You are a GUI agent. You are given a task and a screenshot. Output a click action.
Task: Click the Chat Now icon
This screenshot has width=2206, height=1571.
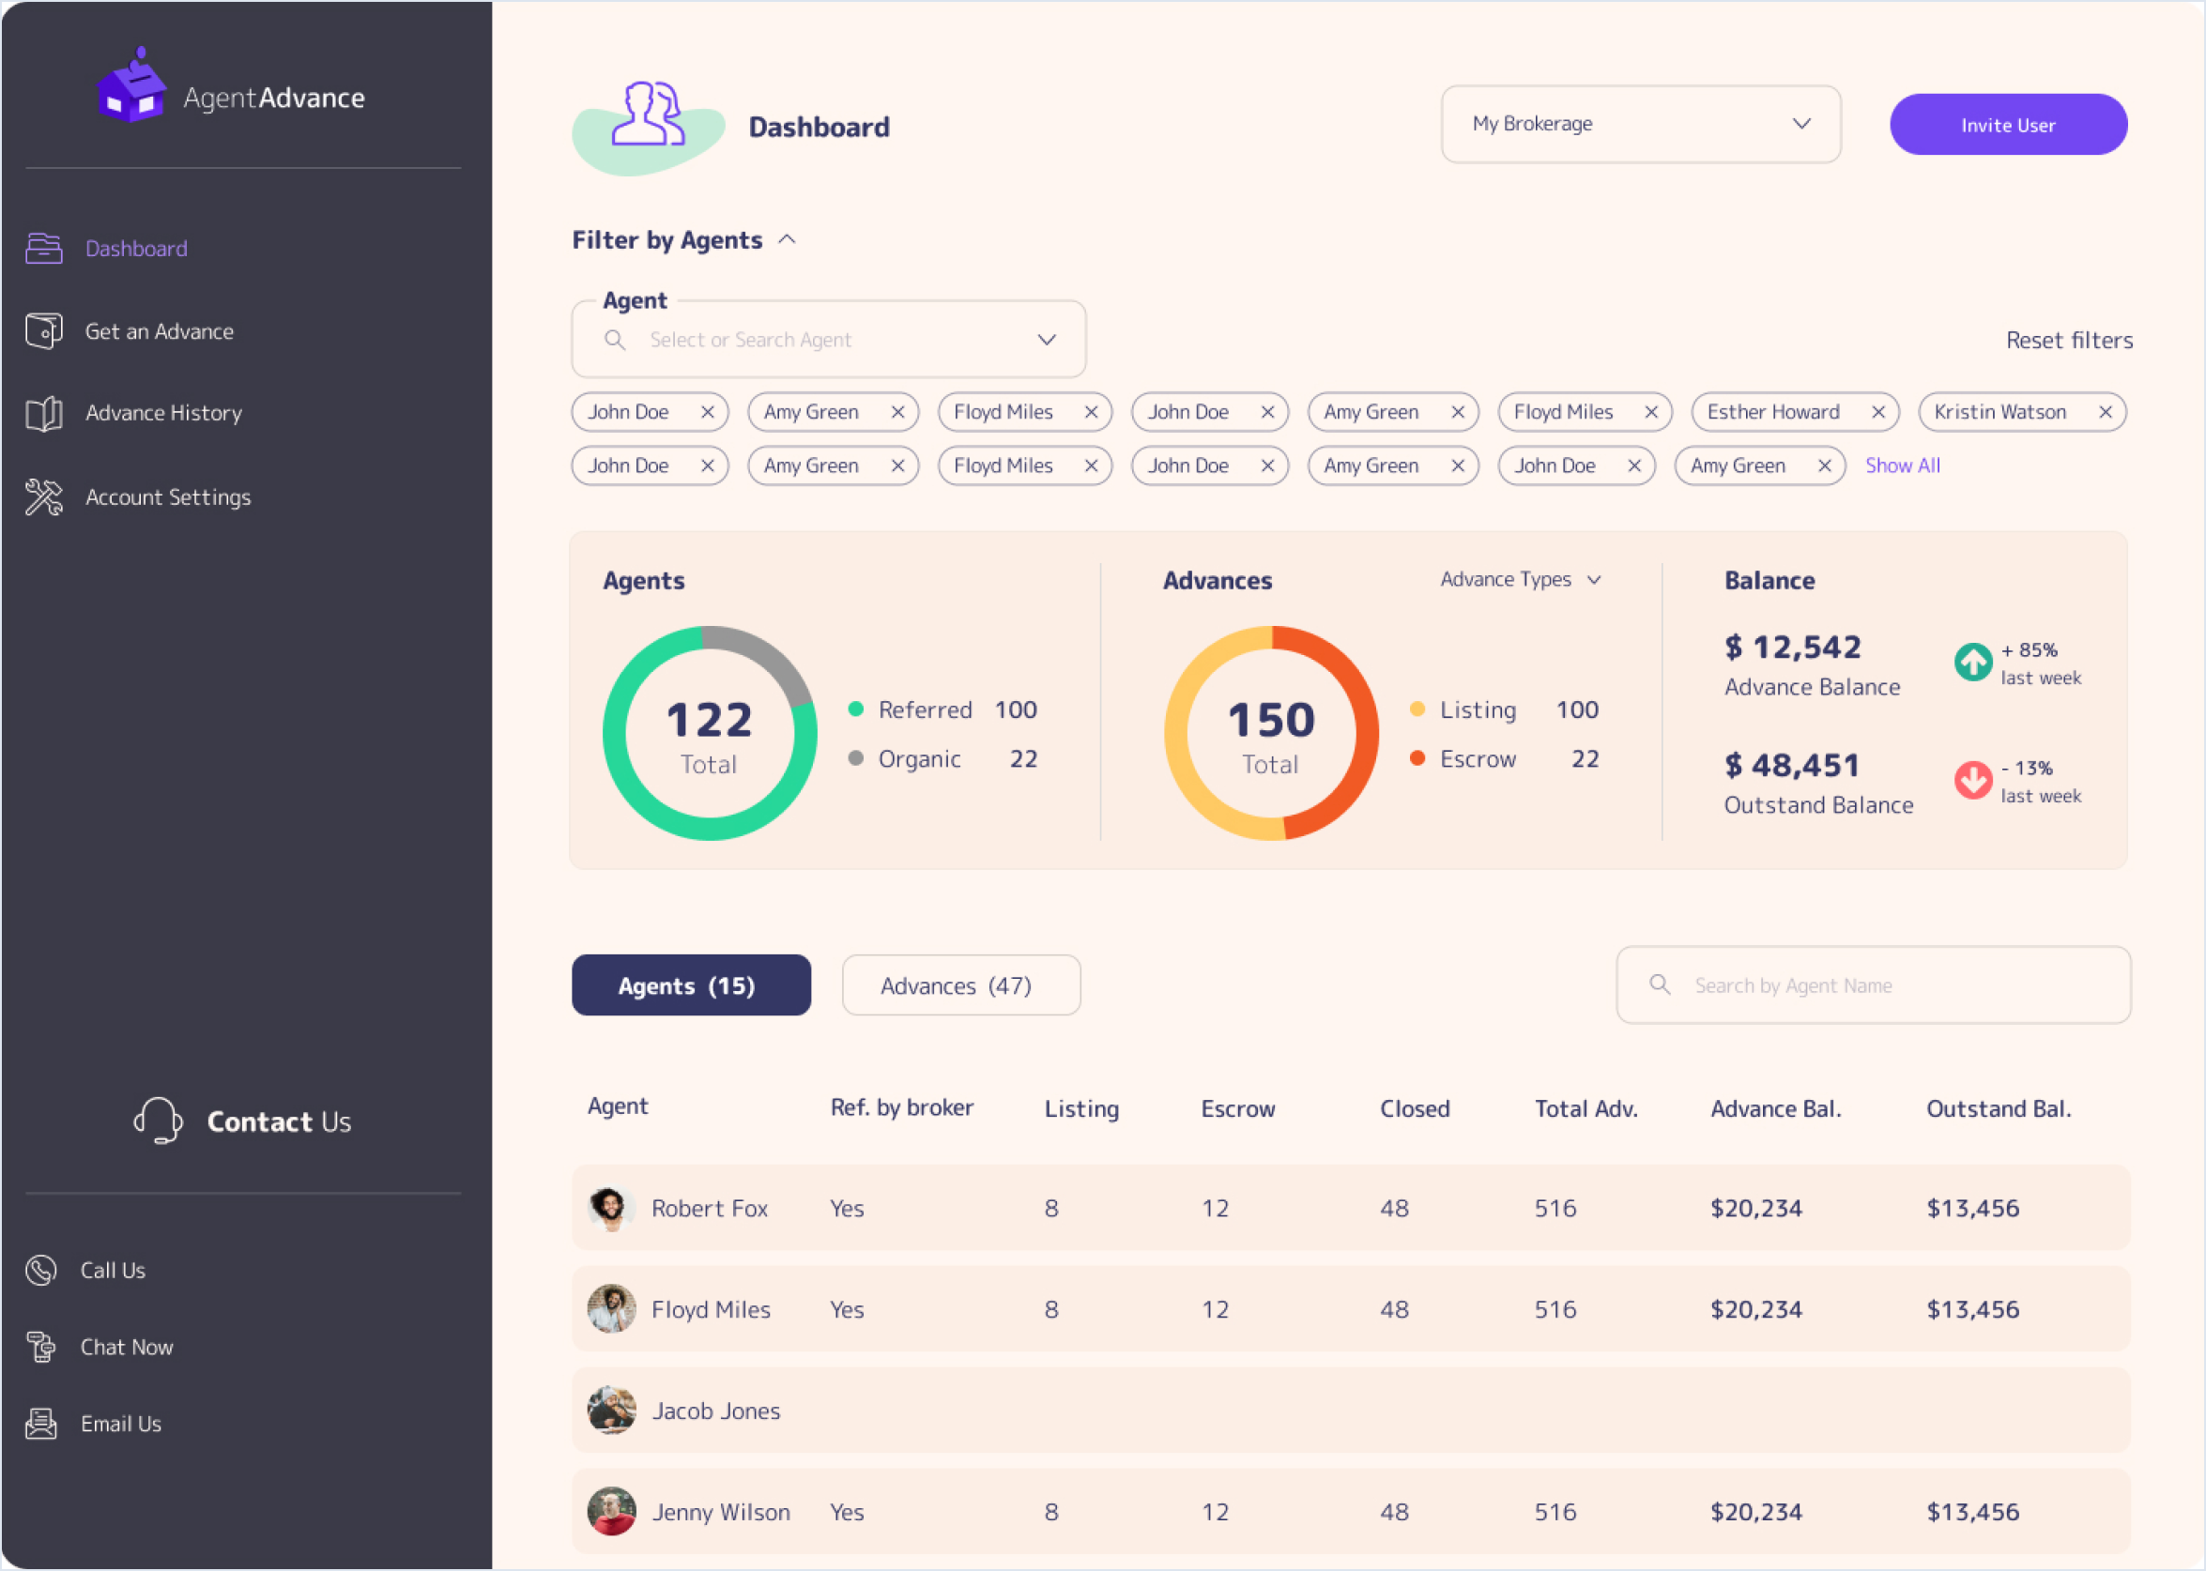40,1347
